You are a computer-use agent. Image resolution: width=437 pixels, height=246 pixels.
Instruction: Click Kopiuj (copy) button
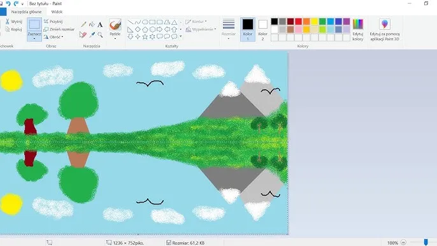(14, 29)
